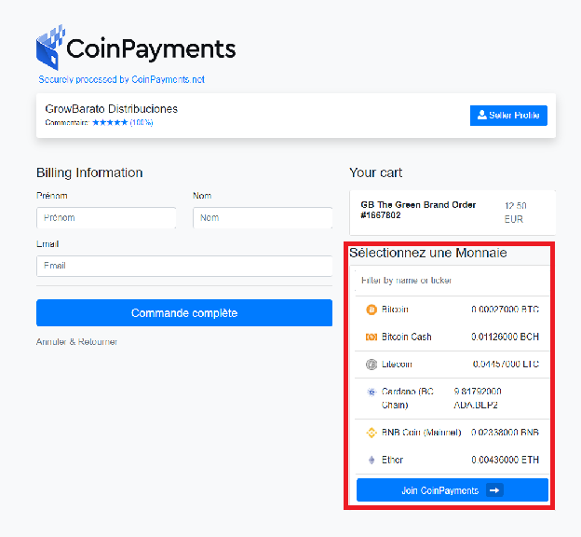Click the 9.81792000 ADA.BEP2 amount
Screen dimensions: 581x537
point(478,398)
